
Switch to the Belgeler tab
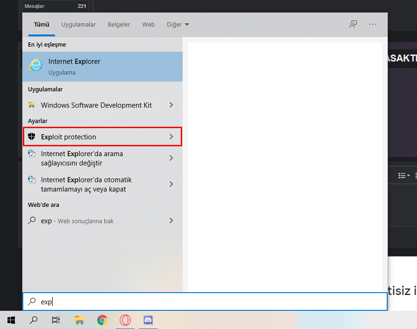[119, 25]
